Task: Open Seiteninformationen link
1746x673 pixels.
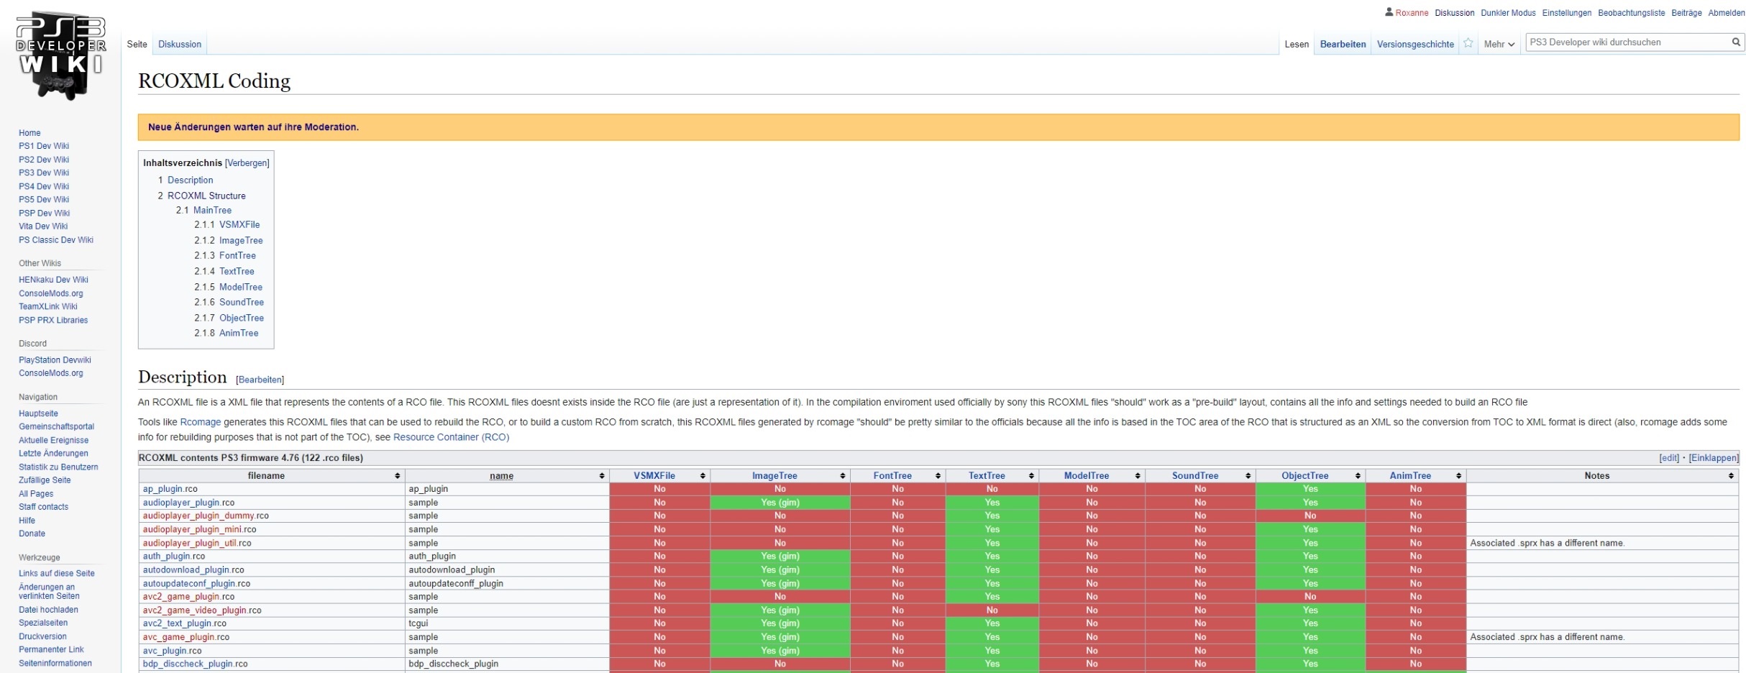Action: click(55, 663)
